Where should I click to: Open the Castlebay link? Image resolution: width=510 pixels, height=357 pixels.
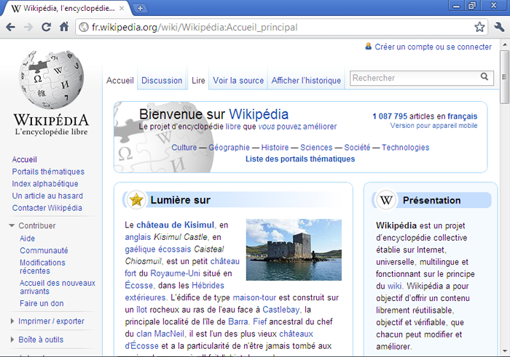(x=280, y=310)
